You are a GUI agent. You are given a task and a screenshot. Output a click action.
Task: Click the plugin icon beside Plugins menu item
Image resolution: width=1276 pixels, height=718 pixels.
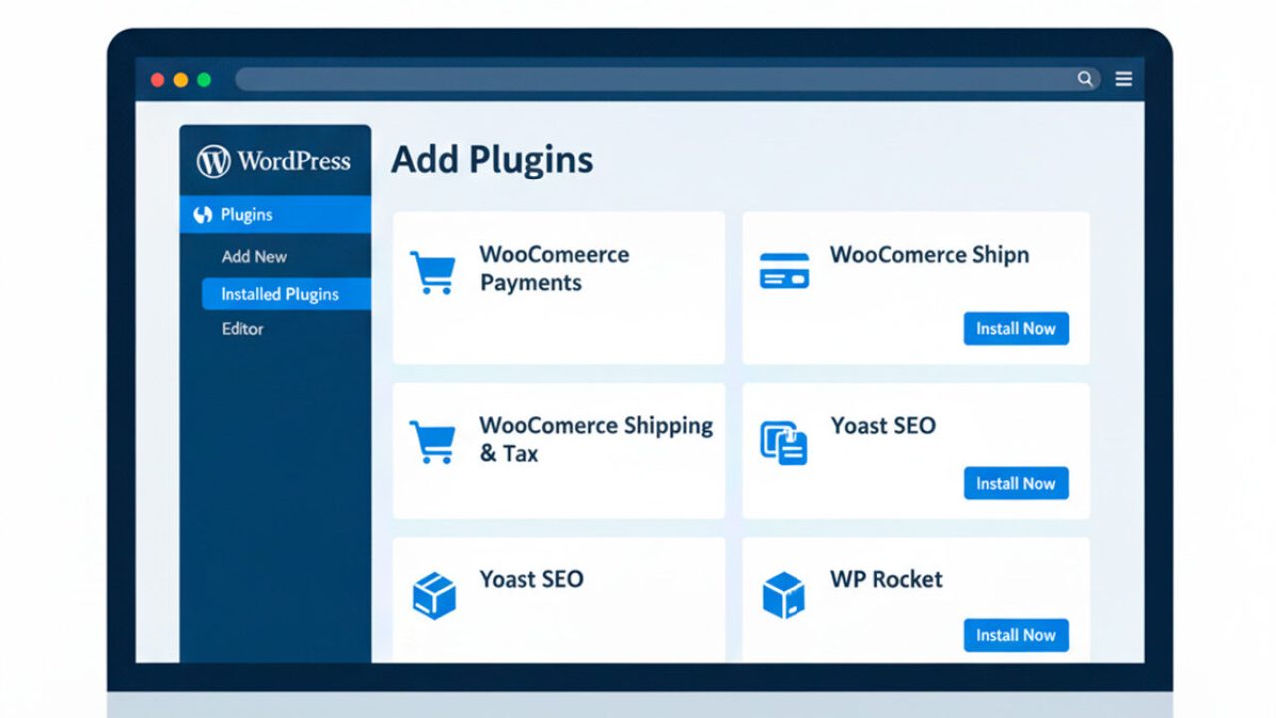(204, 214)
